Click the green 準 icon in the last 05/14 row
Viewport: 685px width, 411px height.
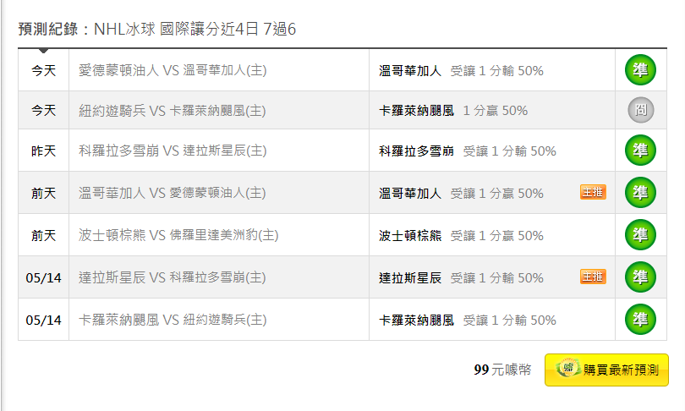(640, 320)
